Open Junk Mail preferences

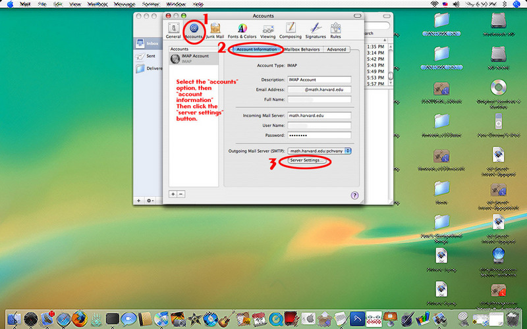click(215, 30)
